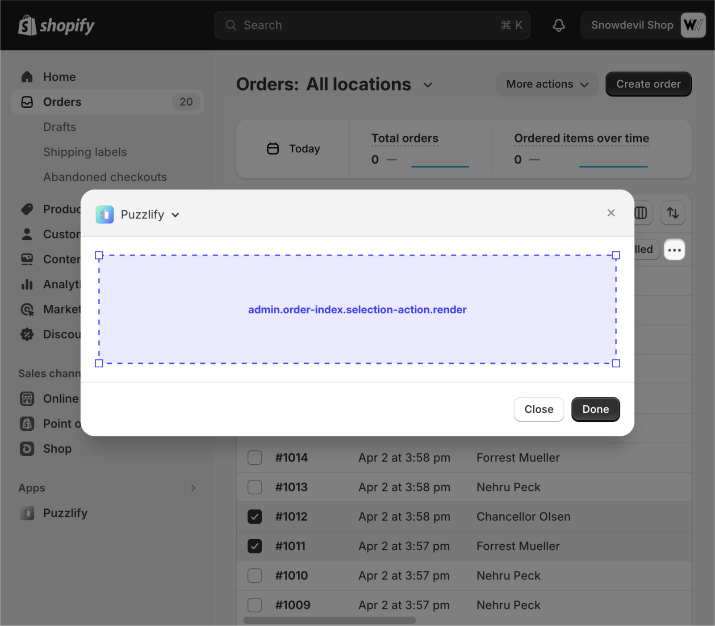The image size is (715, 626).
Task: Click the Shopify logo
Action: [x=56, y=25]
